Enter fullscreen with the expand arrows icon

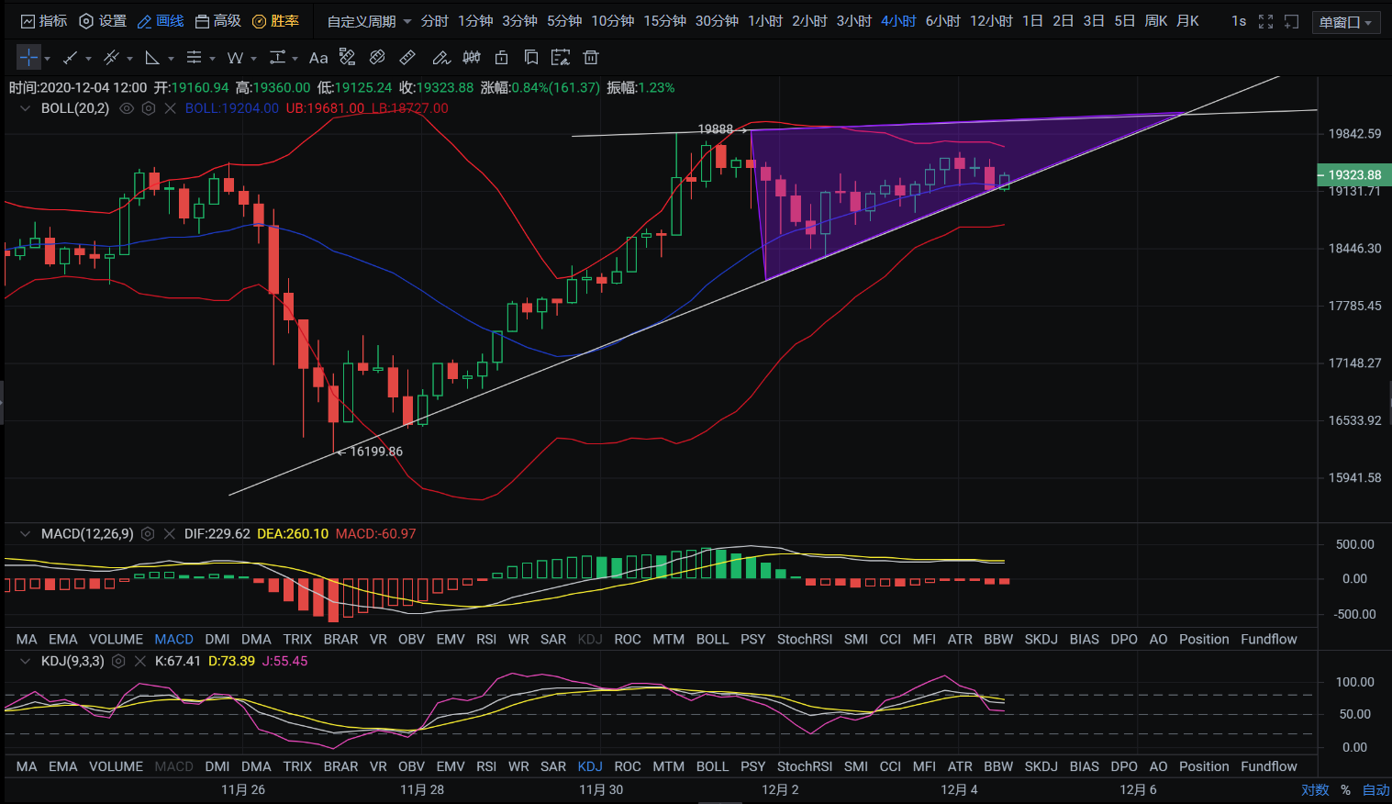point(1265,21)
